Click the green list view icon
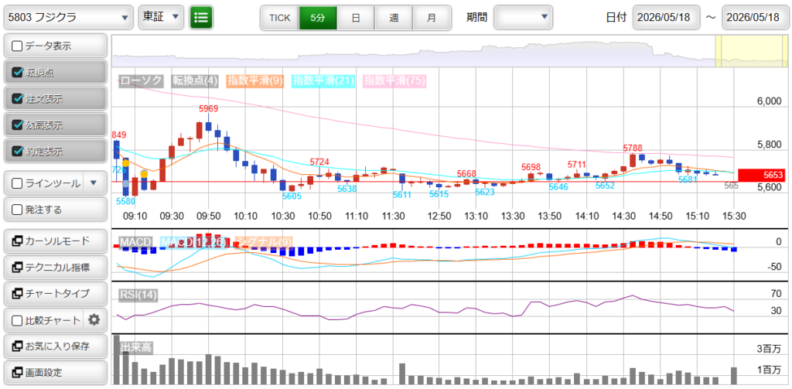This screenshot has width=792, height=389. point(201,17)
